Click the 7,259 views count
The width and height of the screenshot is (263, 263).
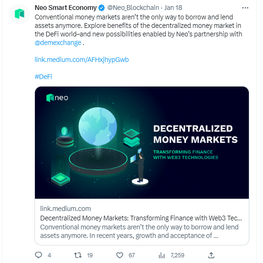[x=178, y=255]
